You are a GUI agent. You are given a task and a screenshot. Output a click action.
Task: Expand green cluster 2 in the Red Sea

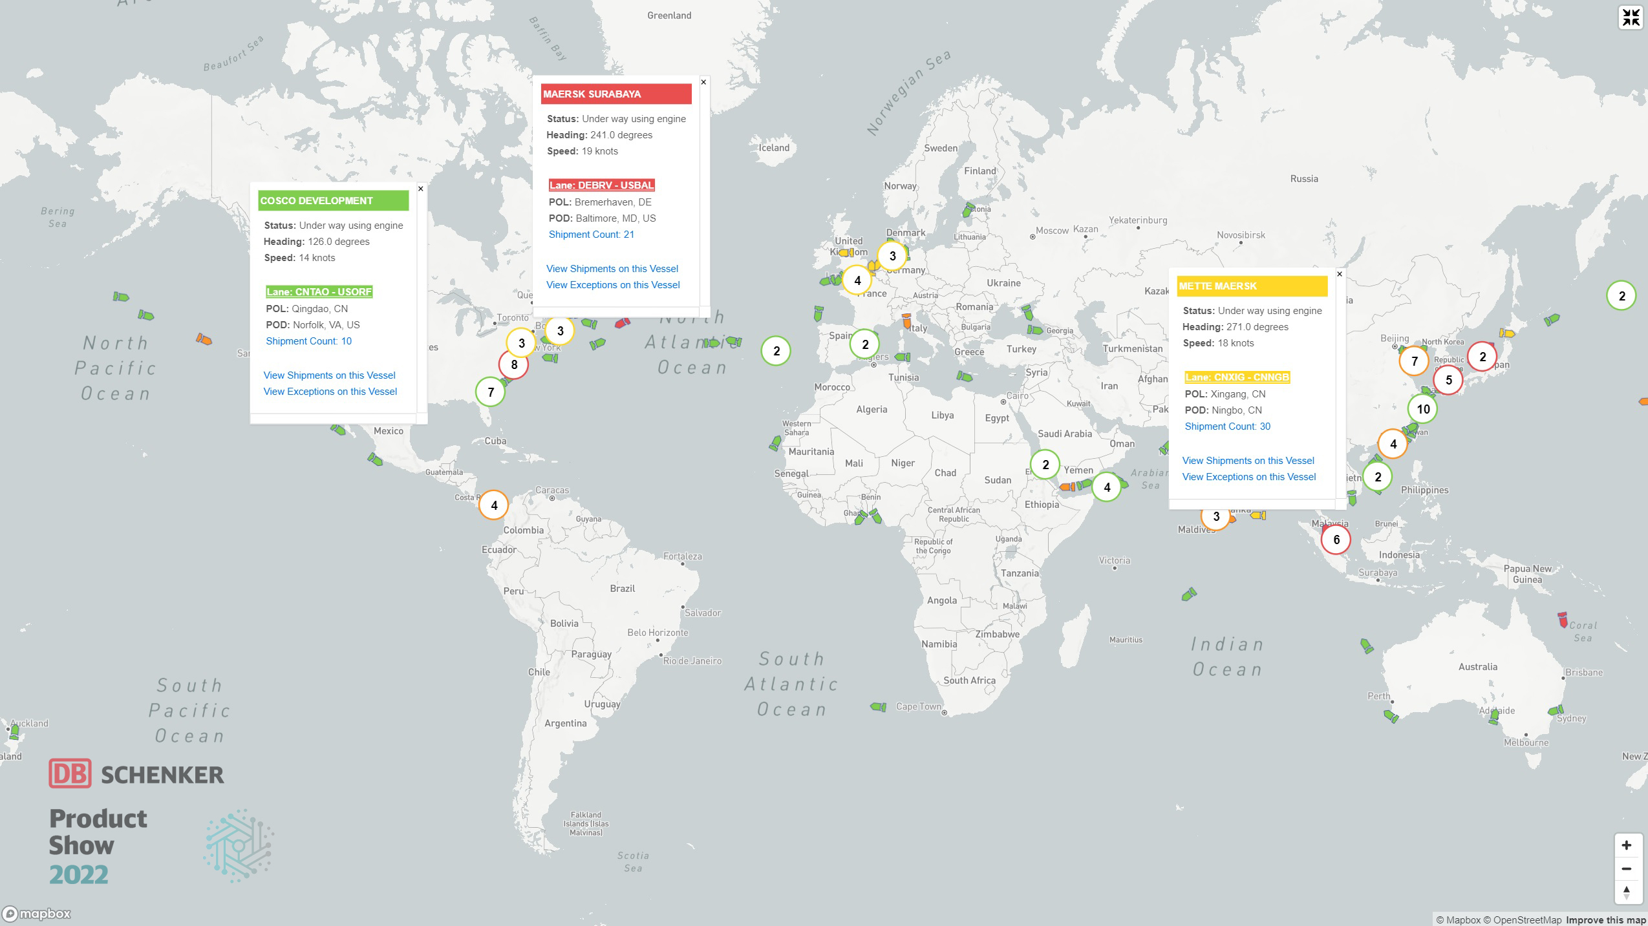1045,465
